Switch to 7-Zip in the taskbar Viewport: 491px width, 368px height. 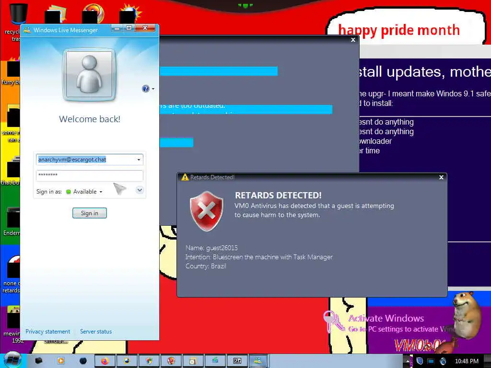[237, 361]
